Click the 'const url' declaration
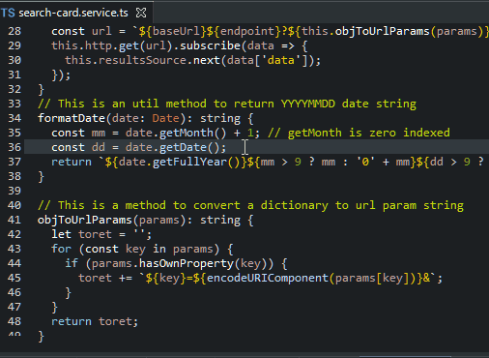489x358 pixels. (x=81, y=31)
